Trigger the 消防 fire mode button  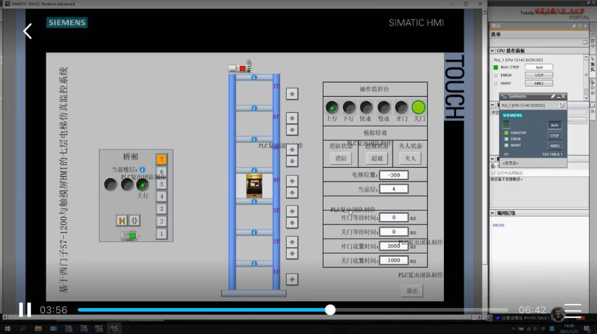[x=341, y=159]
